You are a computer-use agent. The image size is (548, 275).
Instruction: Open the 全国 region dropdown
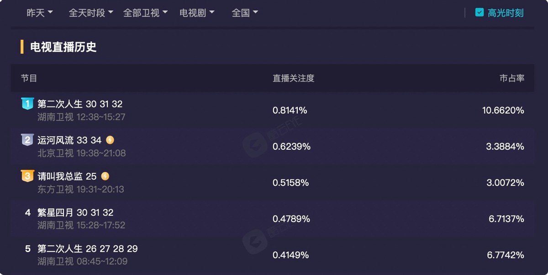245,13
